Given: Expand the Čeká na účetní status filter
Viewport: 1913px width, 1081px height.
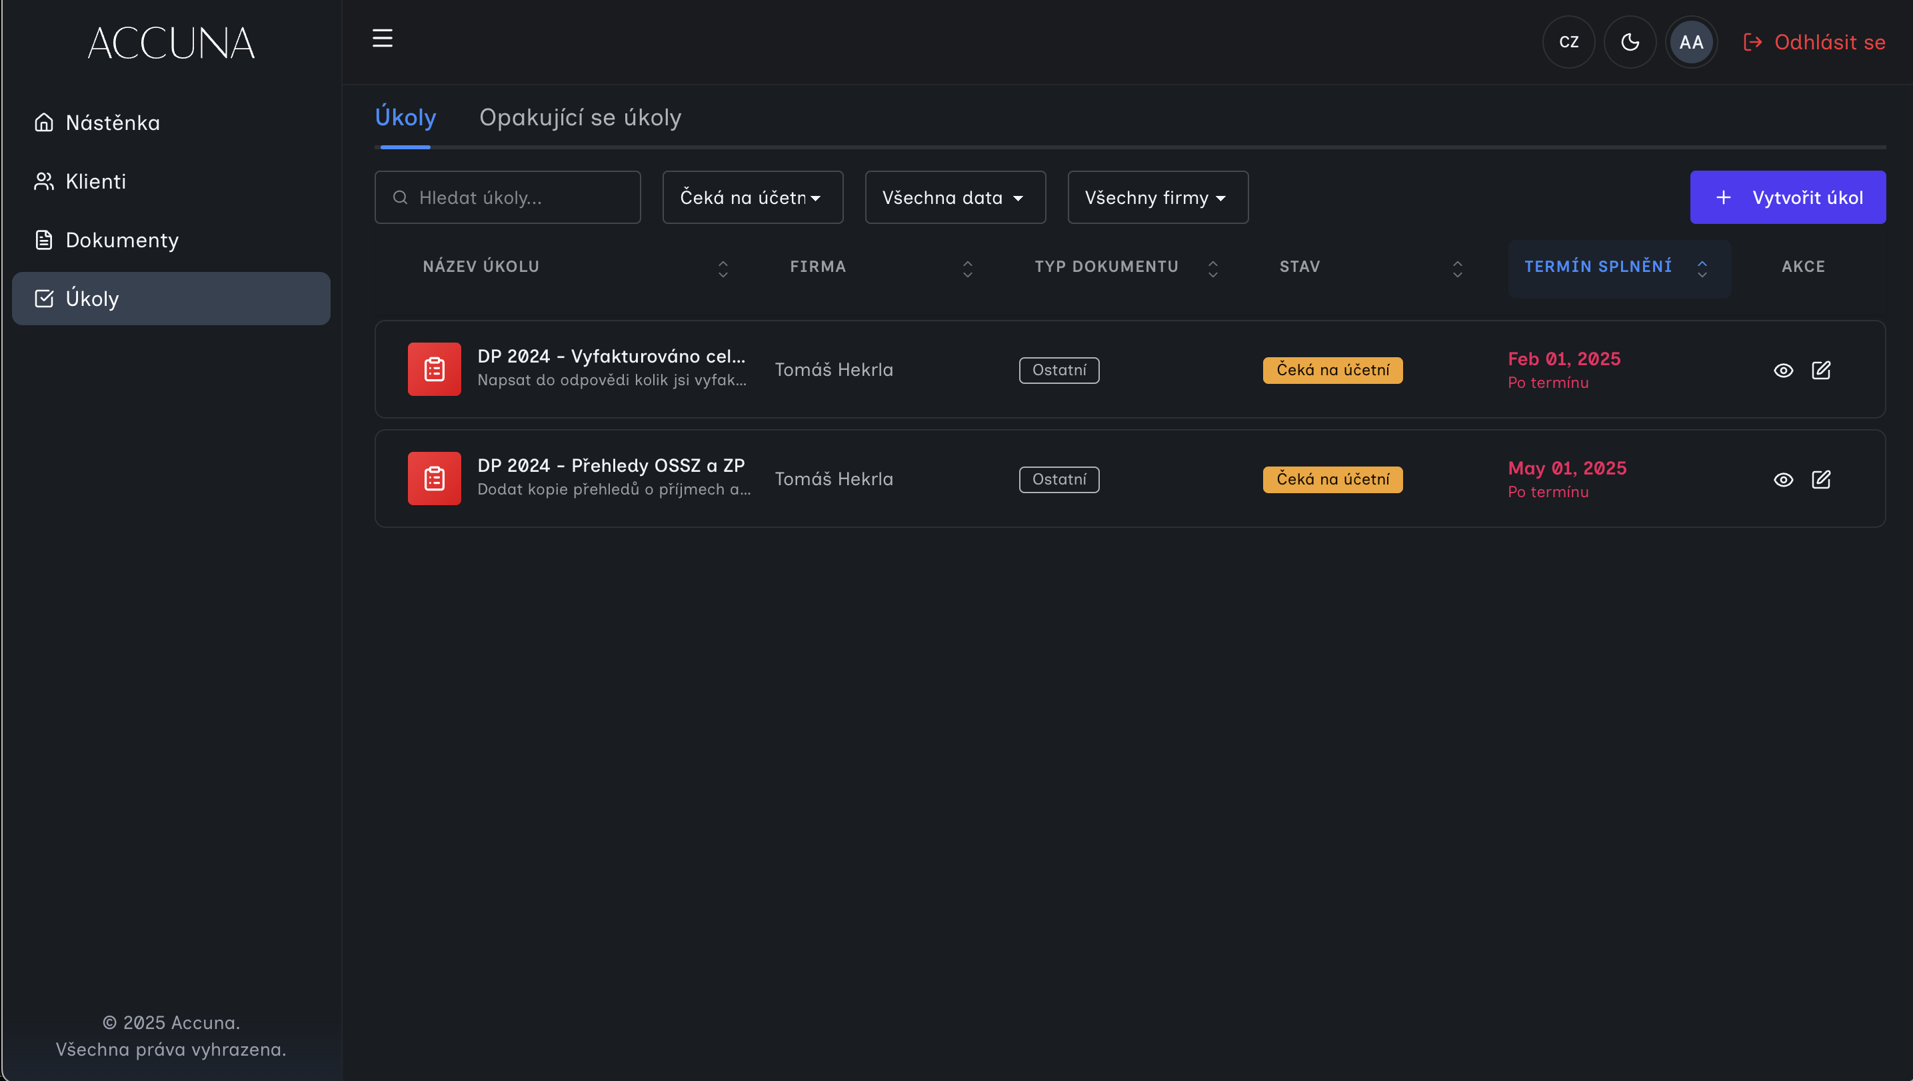Looking at the screenshot, I should [753, 197].
